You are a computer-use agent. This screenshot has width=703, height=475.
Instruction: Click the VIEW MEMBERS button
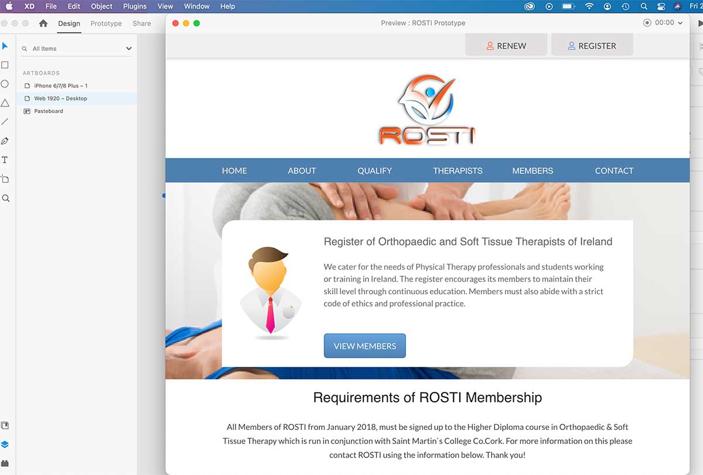(x=365, y=346)
